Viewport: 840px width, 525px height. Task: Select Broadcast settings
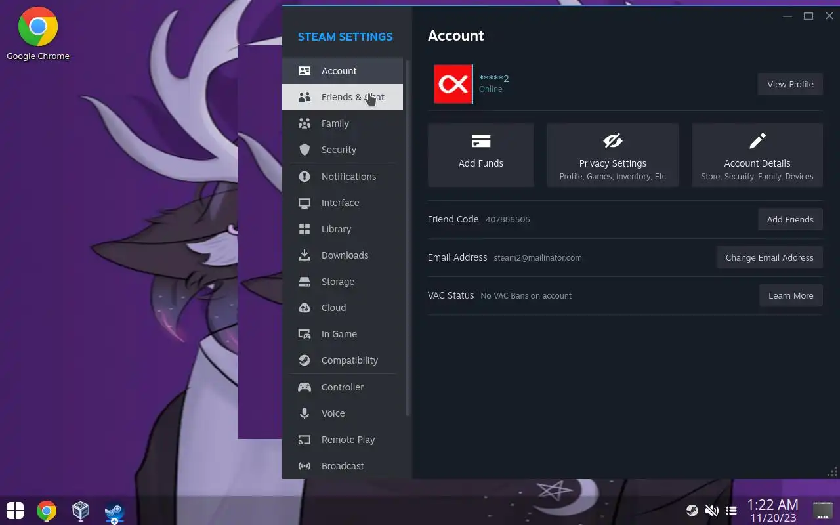coord(343,466)
